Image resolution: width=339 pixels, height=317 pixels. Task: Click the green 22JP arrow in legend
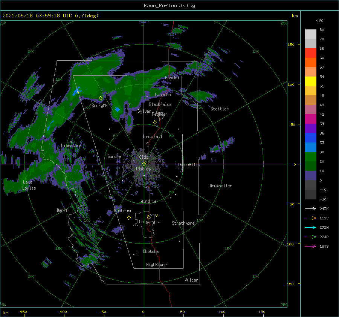[x=310, y=237]
